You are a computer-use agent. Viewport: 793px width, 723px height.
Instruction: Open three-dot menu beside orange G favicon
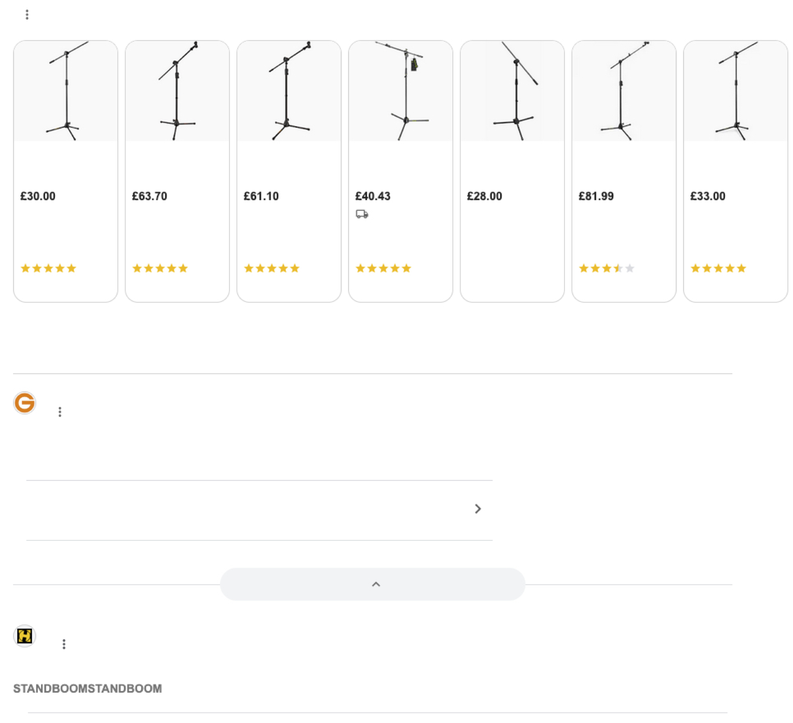click(x=60, y=412)
